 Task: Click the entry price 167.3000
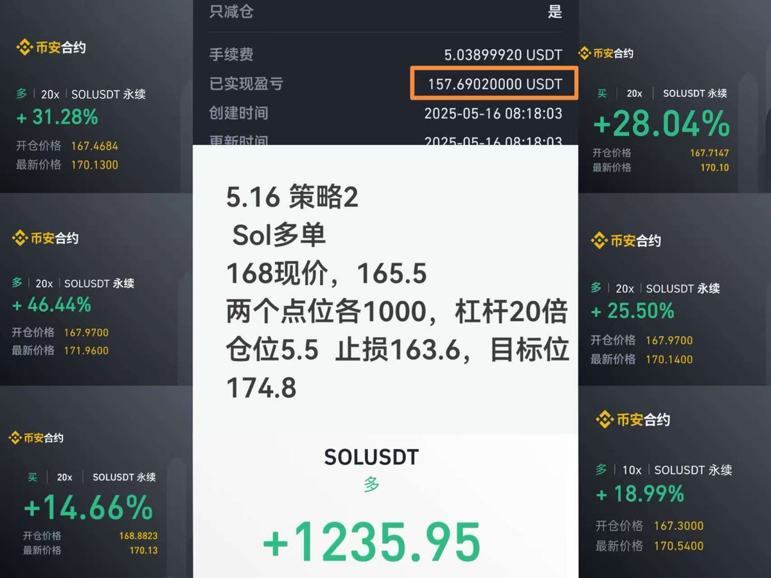[678, 526]
